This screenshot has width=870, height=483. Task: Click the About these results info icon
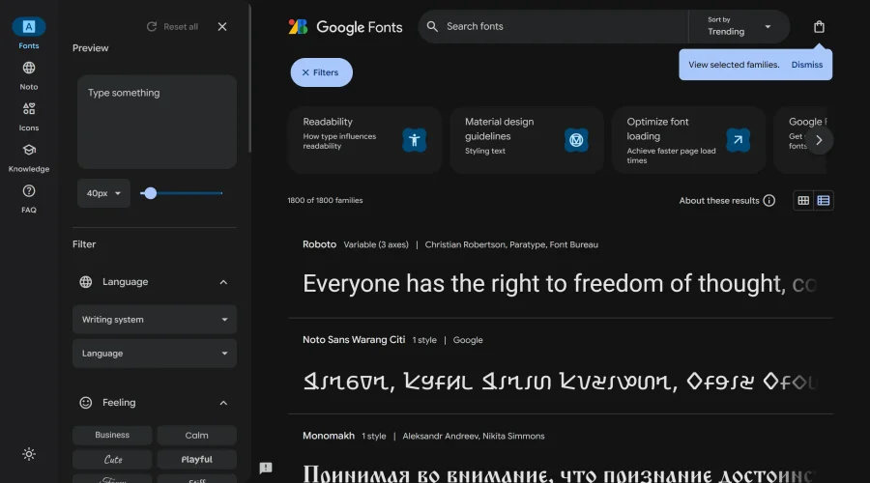tap(769, 201)
